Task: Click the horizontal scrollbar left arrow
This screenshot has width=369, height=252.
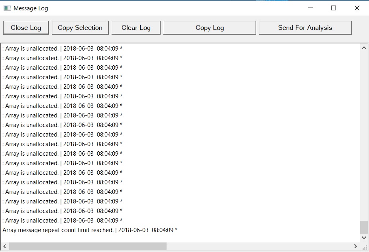Action: click(x=5, y=247)
